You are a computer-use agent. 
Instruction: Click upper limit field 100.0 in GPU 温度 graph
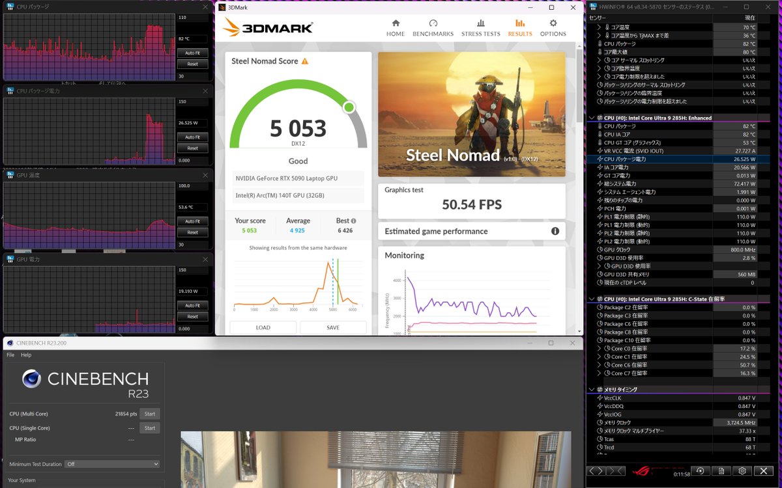tap(192, 185)
